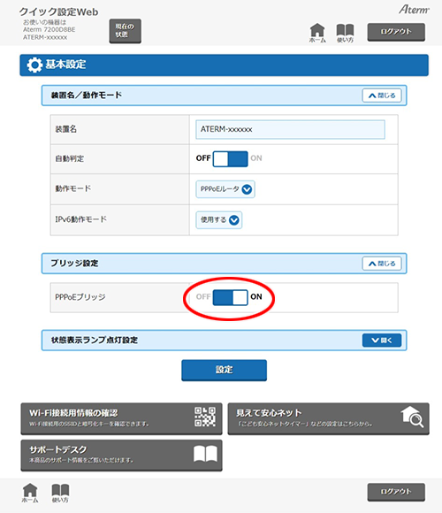Click the 動作モード row label
This screenshot has width=442, height=513.
coord(72,188)
